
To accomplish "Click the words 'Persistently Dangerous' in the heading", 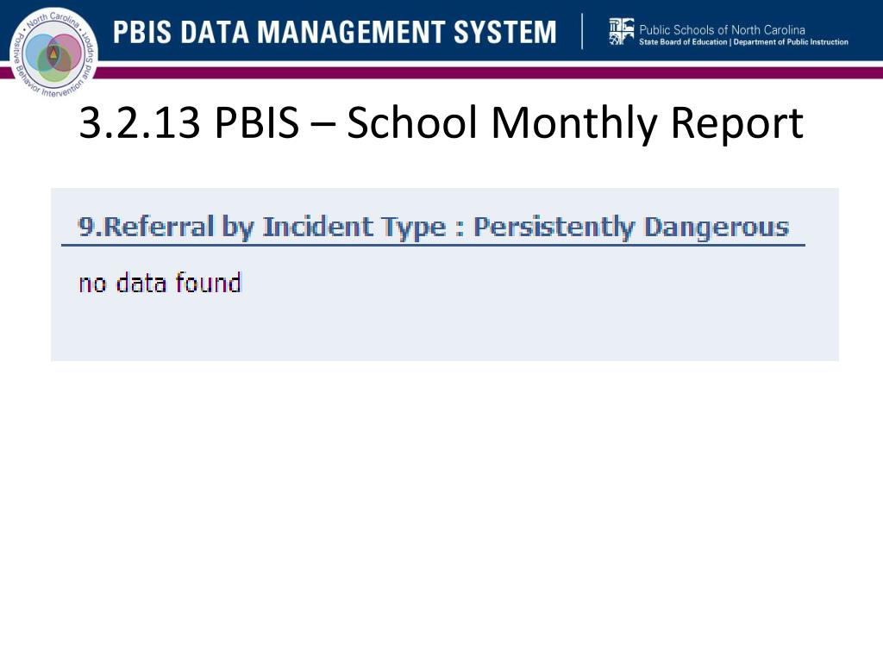I will [x=631, y=227].
